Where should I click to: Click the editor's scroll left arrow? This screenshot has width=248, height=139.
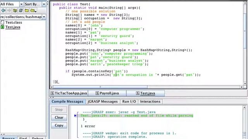(x=52, y=87)
